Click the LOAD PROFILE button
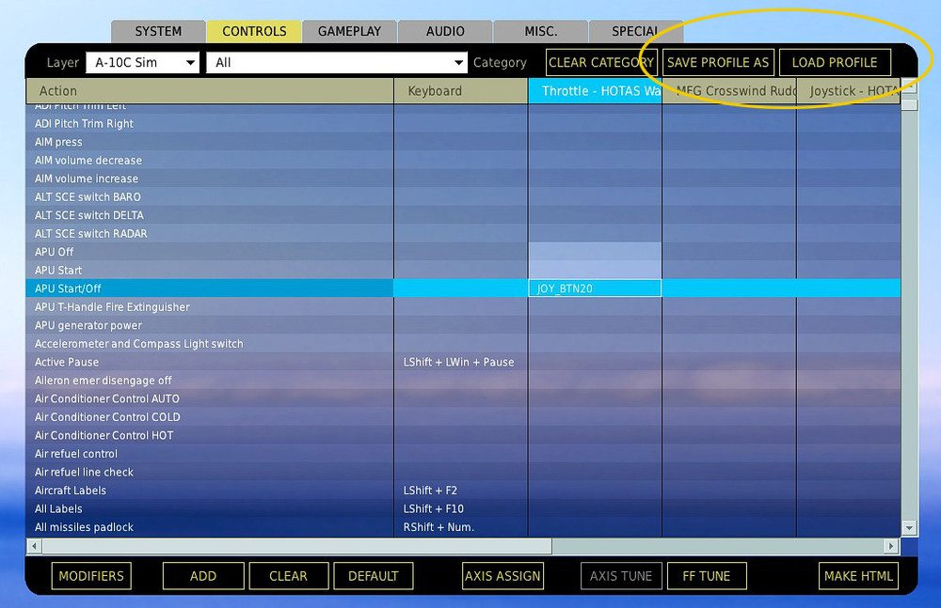941x608 pixels. tap(835, 62)
